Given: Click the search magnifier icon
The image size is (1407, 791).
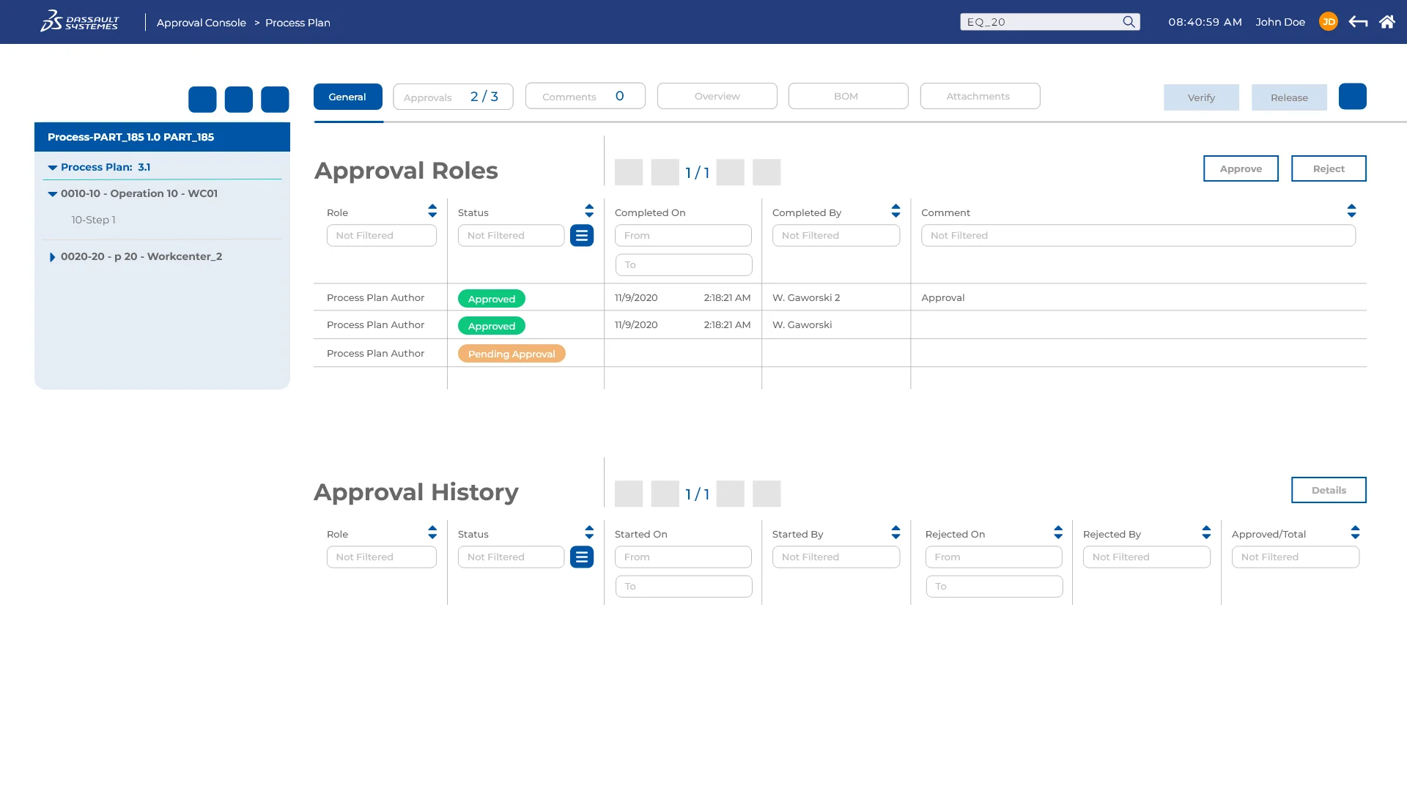Looking at the screenshot, I should (1129, 22).
